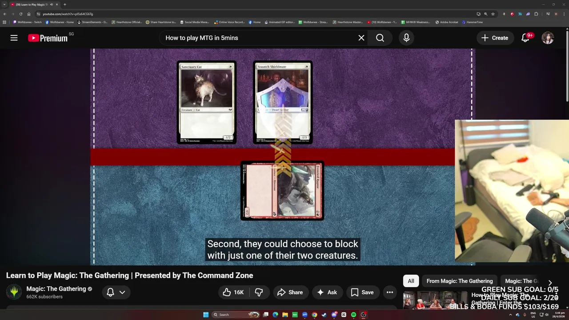Screen dimensions: 569x320
Task: Open Magic: The Gathering channel name
Action: click(x=56, y=289)
